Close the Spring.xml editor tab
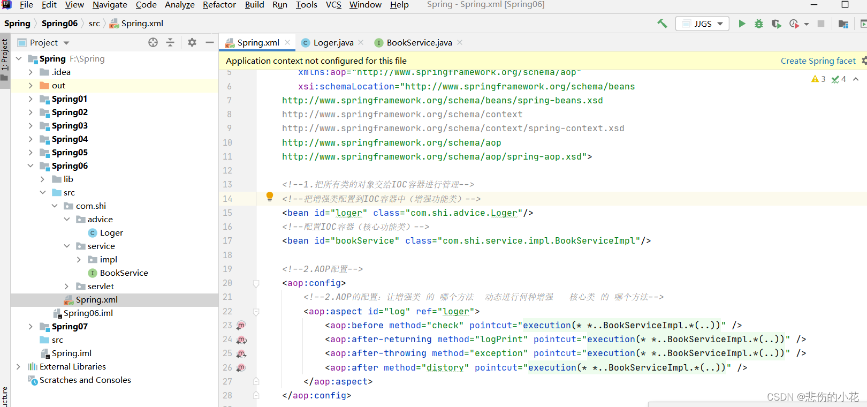 pyautogui.click(x=287, y=42)
